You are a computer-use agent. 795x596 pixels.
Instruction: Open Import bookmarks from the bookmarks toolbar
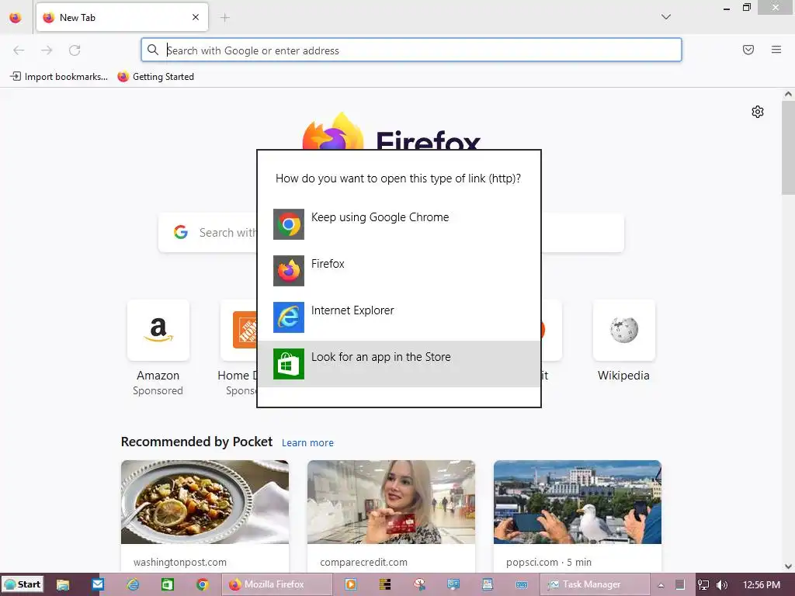[x=59, y=77]
